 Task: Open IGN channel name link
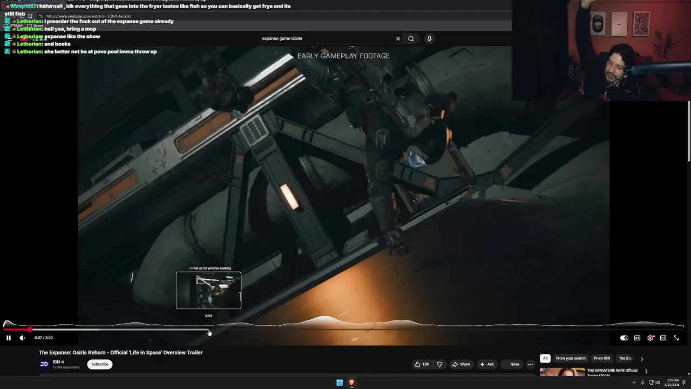pyautogui.click(x=56, y=361)
